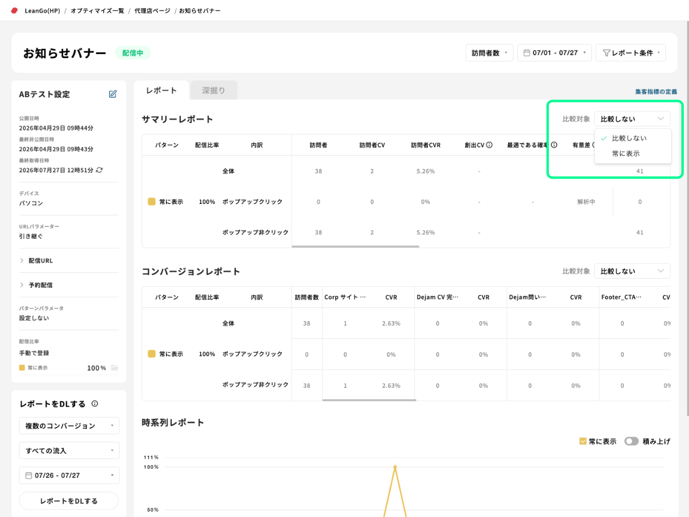The width and height of the screenshot is (689, 517).
Task: Go to オプティマイズ一覧 breadcrumb
Action: tap(97, 11)
